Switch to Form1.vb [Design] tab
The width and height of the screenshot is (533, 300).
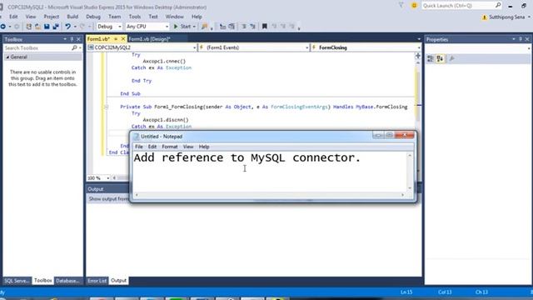[x=150, y=39]
